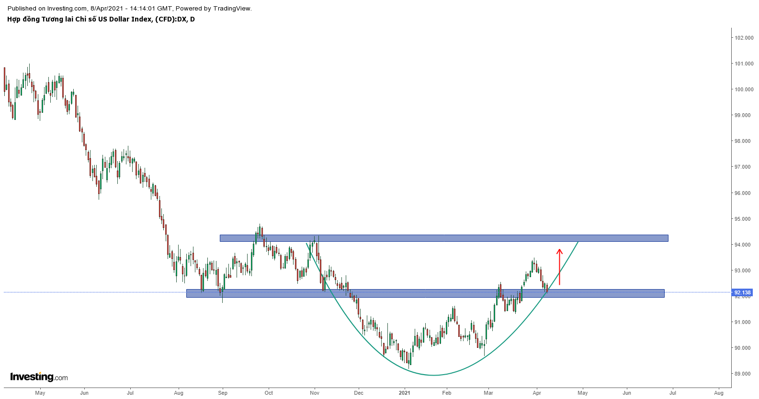Click the 98.000 price axis label
This screenshot has height=399, width=759.
click(744, 141)
